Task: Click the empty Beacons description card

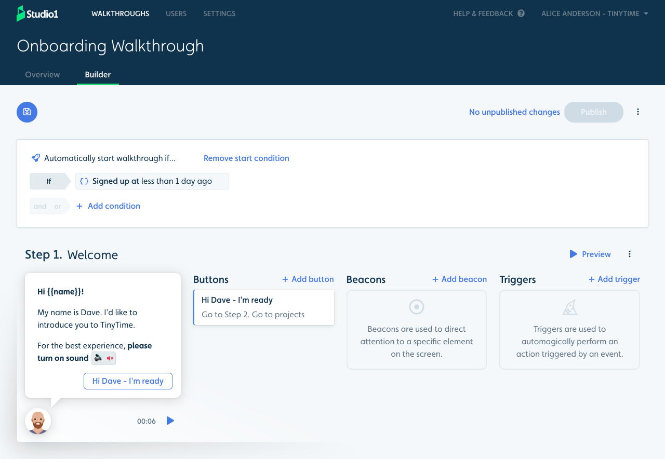Action: coord(417,330)
